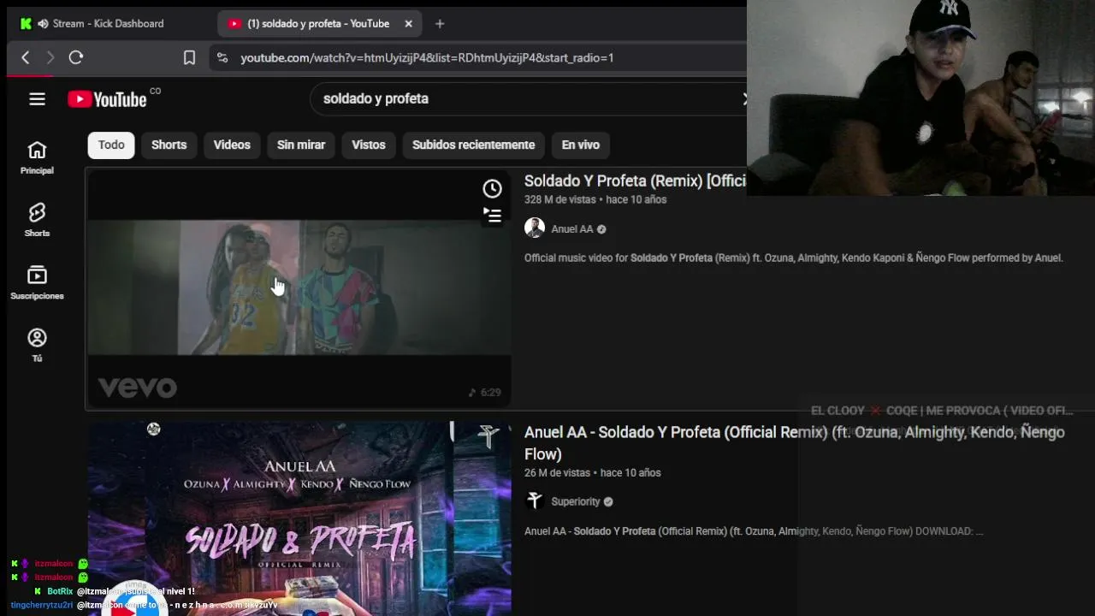This screenshot has height=616, width=1095.
Task: Add first video to Watch Later
Action: coord(492,188)
